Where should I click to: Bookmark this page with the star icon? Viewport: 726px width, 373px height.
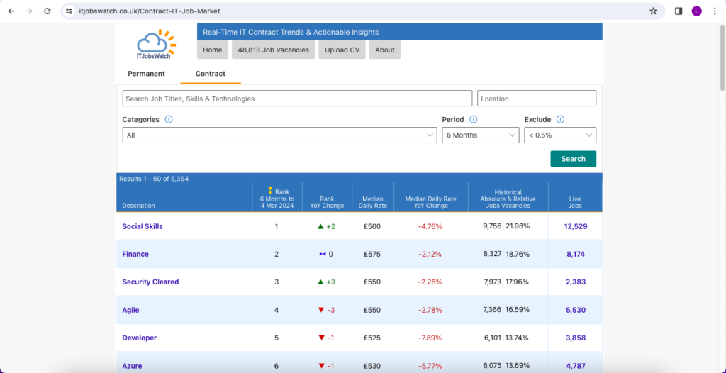(653, 11)
